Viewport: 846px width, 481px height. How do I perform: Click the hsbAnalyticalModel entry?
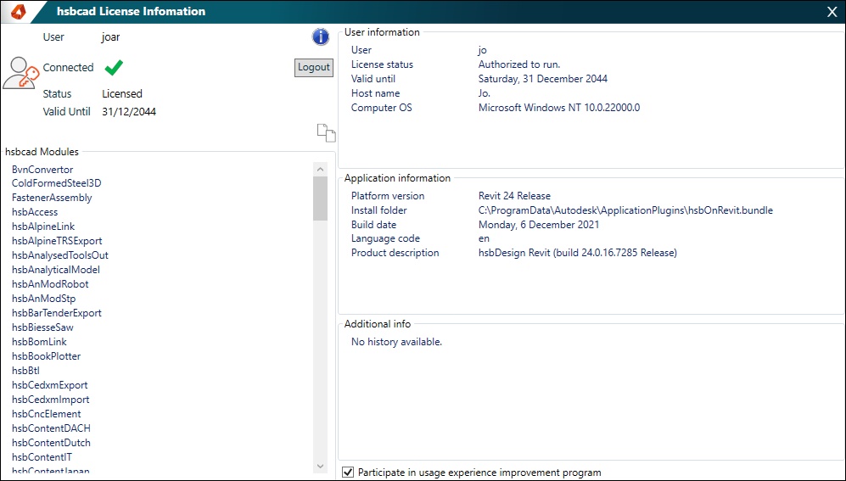click(x=55, y=270)
